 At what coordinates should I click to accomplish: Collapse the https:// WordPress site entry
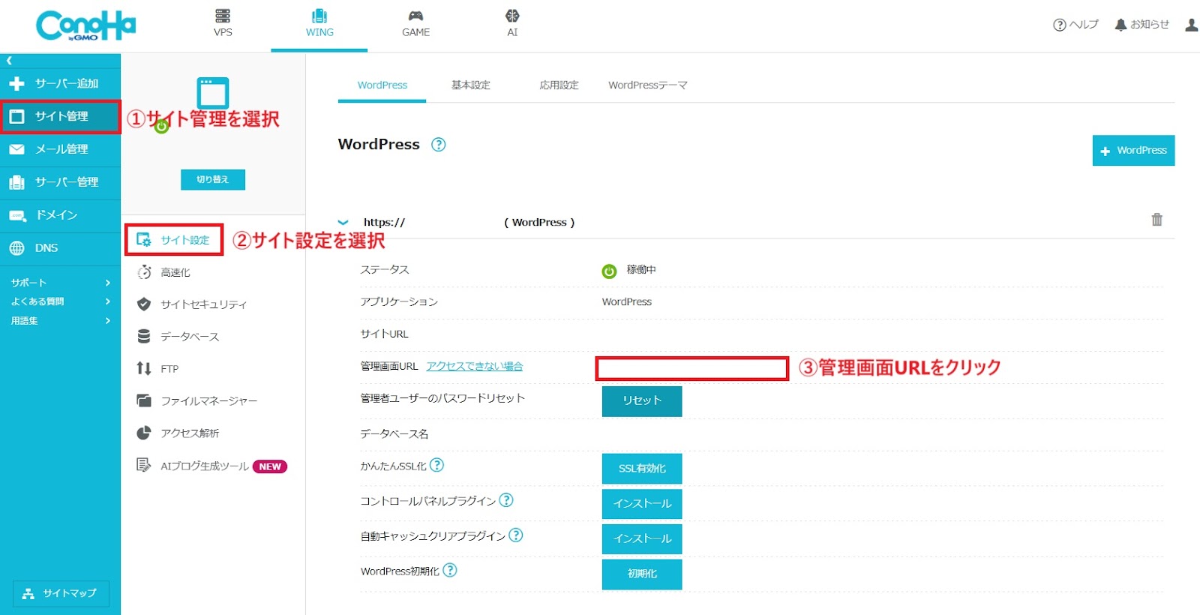(343, 223)
